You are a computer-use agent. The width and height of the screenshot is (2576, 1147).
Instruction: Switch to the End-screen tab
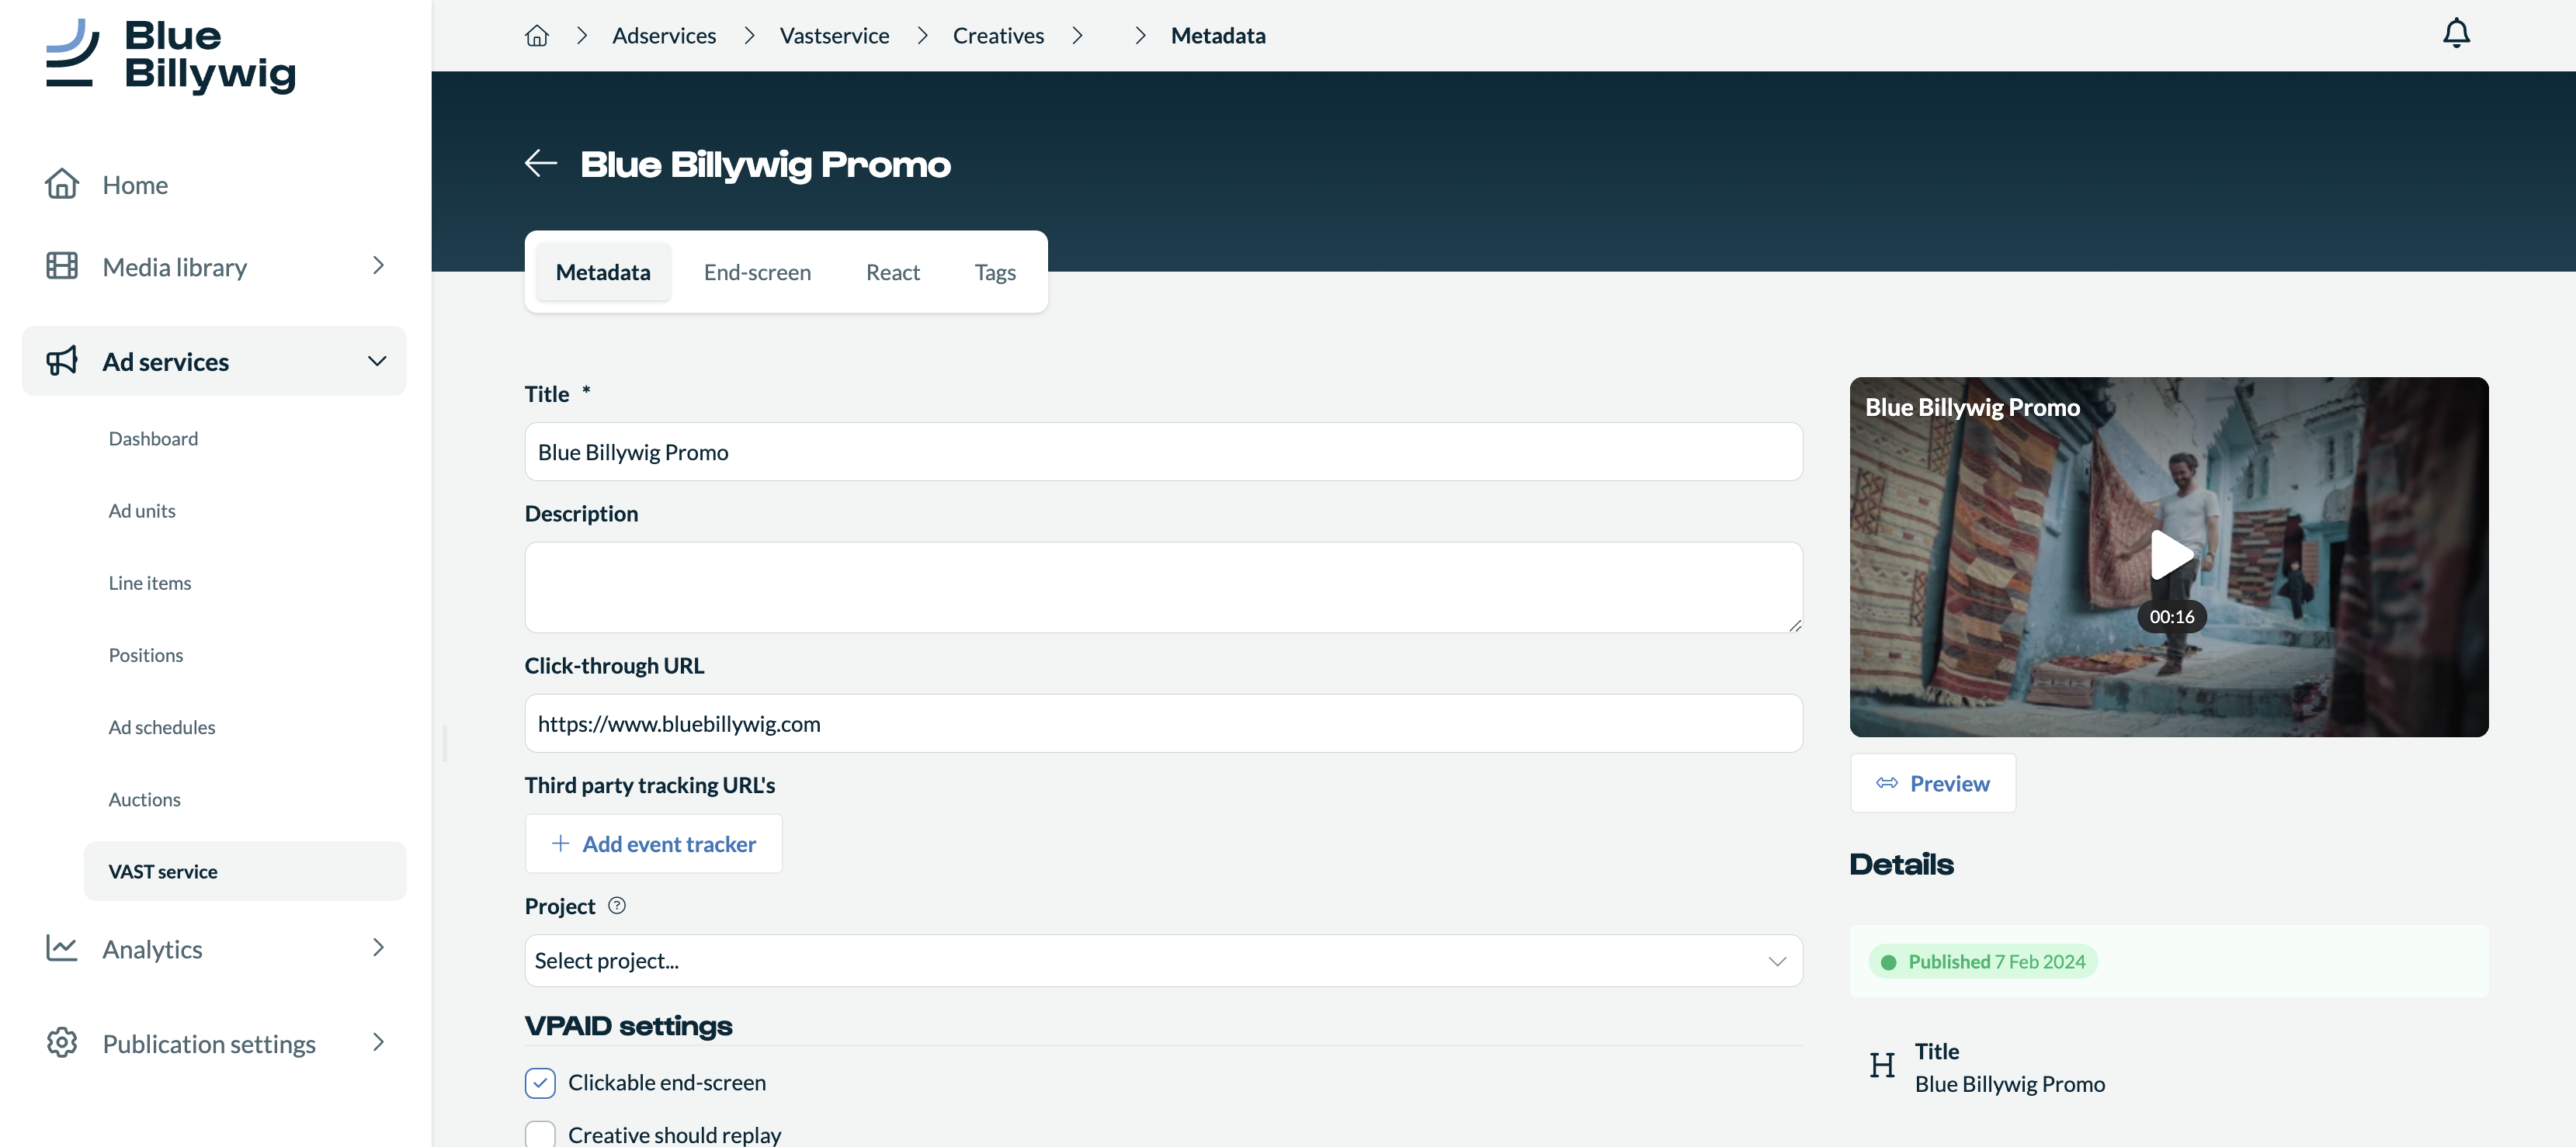tap(757, 272)
